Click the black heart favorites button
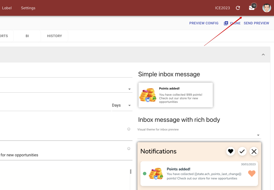 [x=231, y=151]
